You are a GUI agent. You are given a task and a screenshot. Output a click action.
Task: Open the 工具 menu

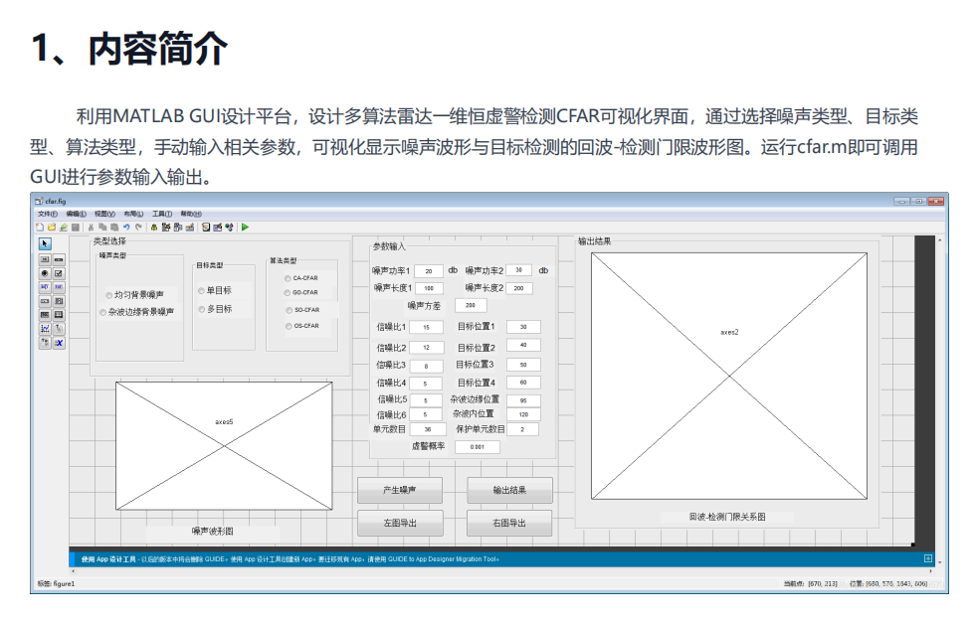pyautogui.click(x=160, y=214)
